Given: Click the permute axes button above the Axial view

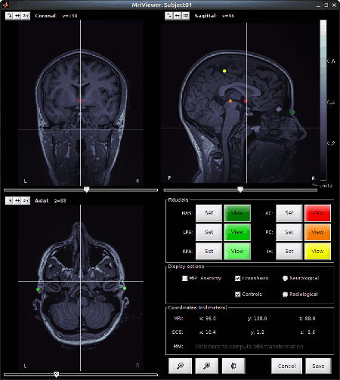Looking at the screenshot, I should 26,200.
